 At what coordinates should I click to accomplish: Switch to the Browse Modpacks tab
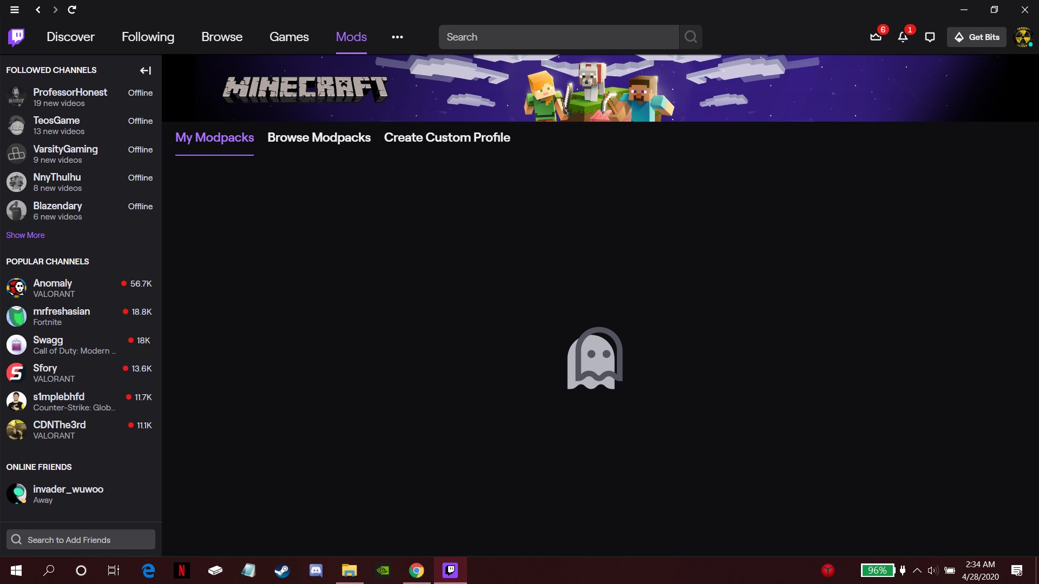point(319,137)
